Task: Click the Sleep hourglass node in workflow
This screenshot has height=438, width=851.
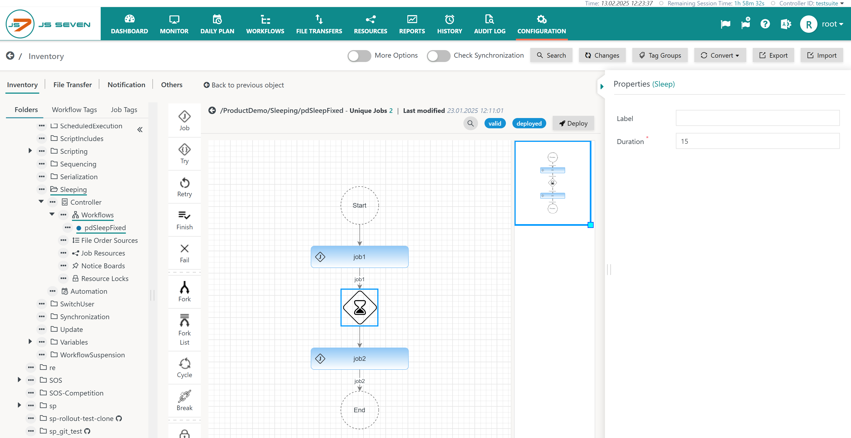Action: [x=359, y=308]
